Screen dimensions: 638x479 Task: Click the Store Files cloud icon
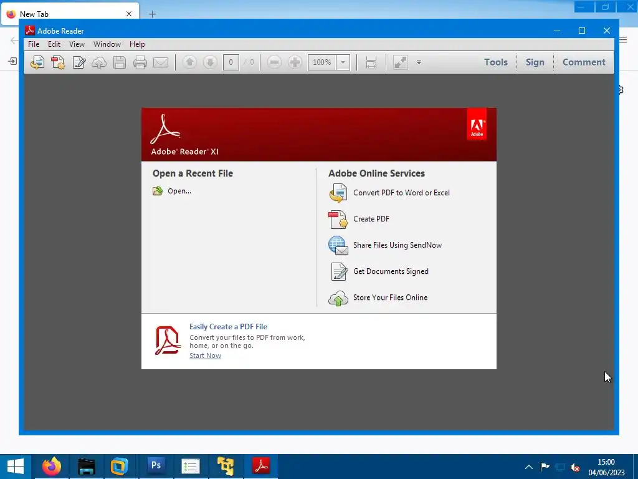point(338,298)
